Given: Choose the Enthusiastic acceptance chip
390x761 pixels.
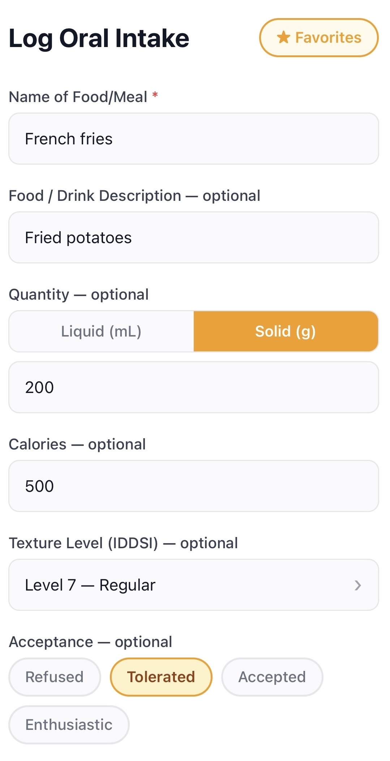Looking at the screenshot, I should 69,724.
